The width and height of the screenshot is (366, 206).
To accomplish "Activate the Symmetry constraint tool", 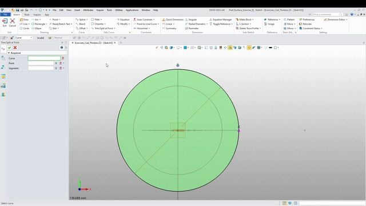I will coord(169,28).
